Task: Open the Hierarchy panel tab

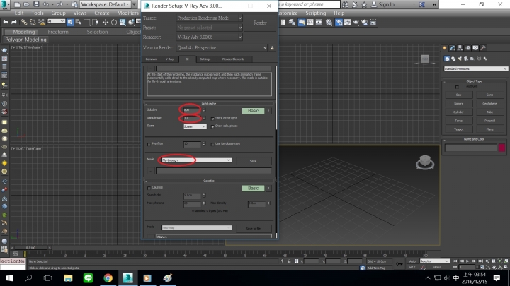Action: [460, 48]
